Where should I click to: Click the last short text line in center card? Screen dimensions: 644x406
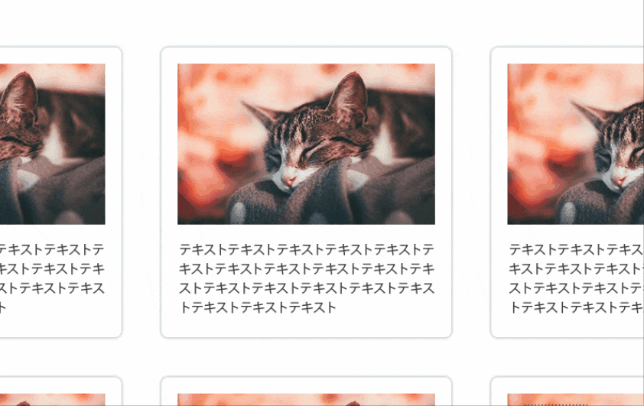tap(258, 307)
